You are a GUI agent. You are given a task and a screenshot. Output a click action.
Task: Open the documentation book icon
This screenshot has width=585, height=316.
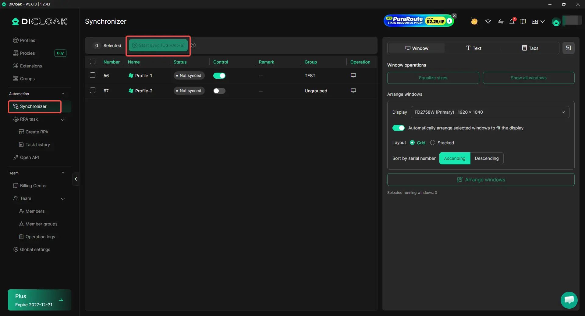523,22
